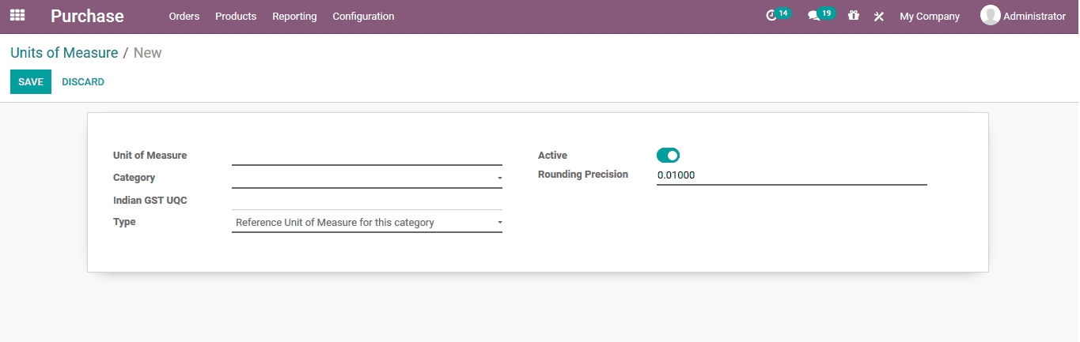This screenshot has height=342, width=1080.
Task: Open the activities clock icon
Action: coord(772,16)
